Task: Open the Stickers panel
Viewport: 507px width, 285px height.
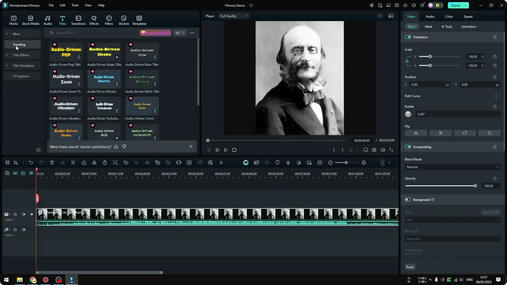Action: (123, 20)
